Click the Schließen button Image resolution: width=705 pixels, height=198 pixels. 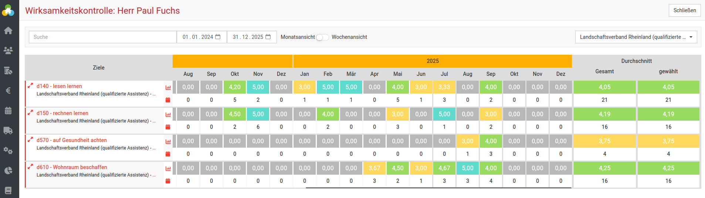coord(684,10)
